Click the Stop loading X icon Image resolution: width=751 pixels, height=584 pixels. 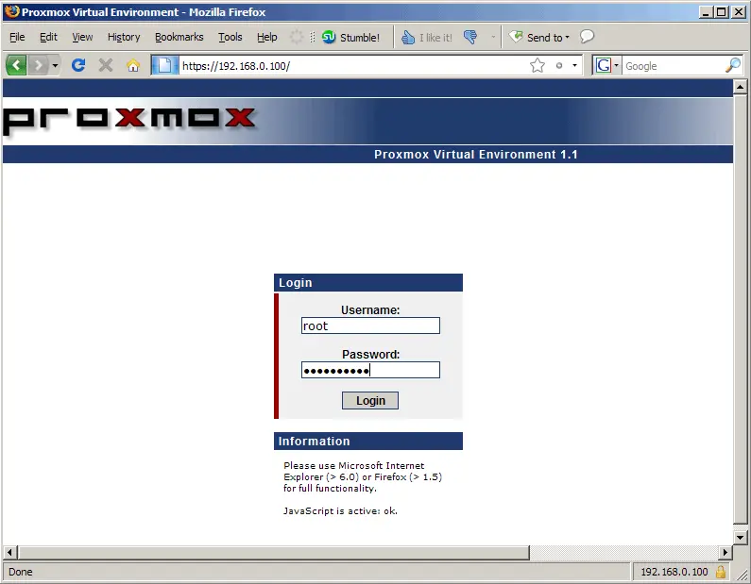[x=106, y=65]
